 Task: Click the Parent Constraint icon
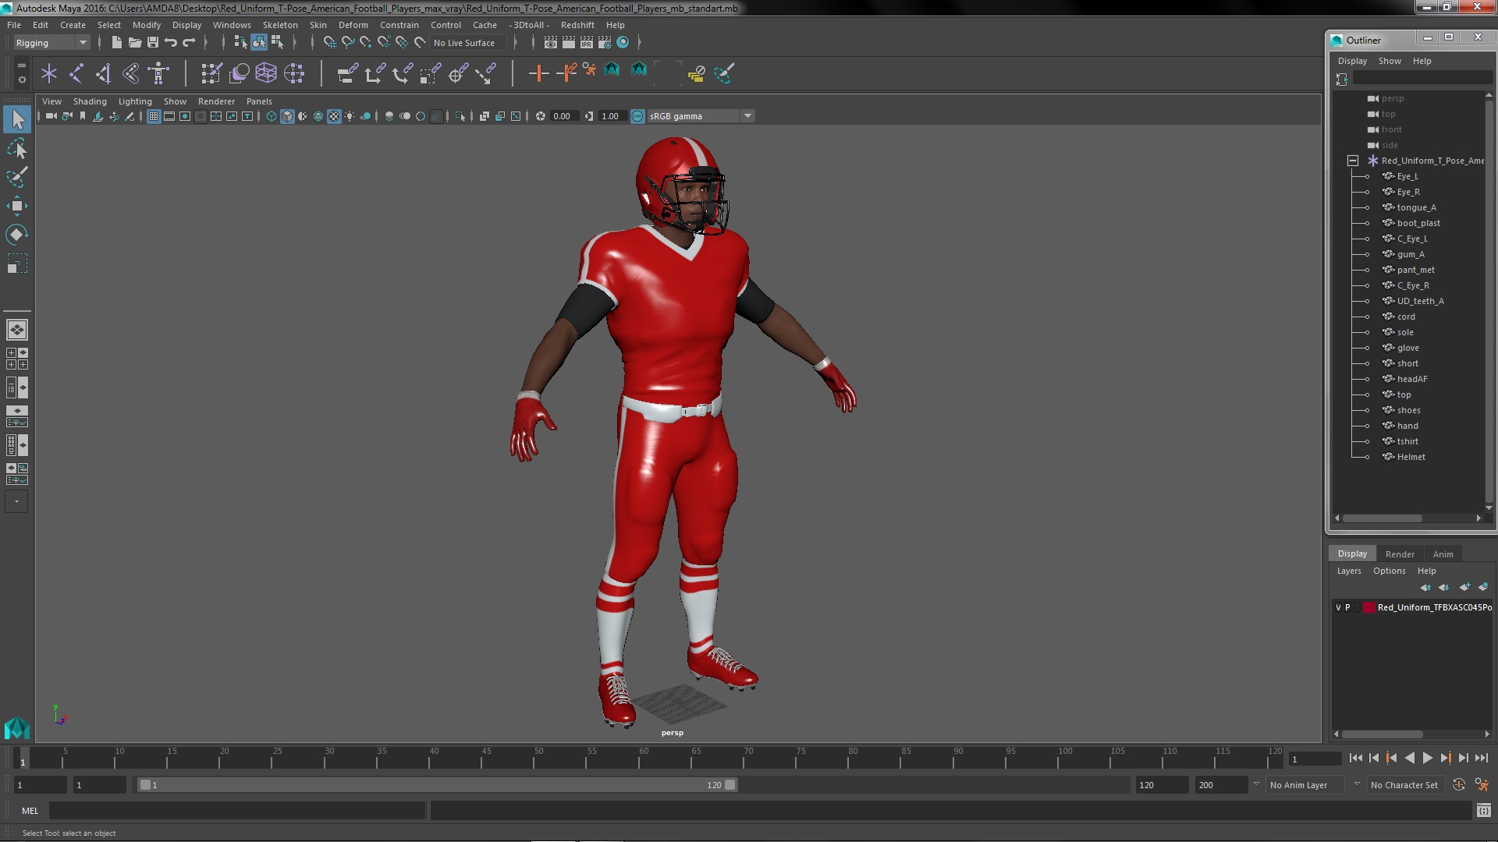347,73
